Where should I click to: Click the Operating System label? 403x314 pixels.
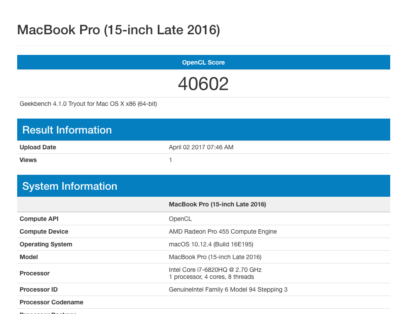pos(46,244)
